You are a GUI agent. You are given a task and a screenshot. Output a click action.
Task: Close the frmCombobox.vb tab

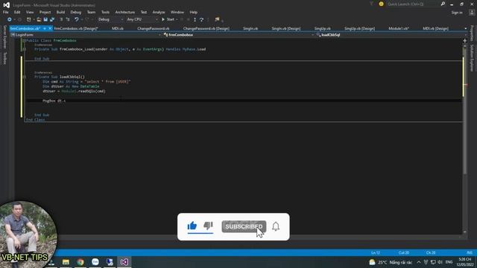pos(50,28)
